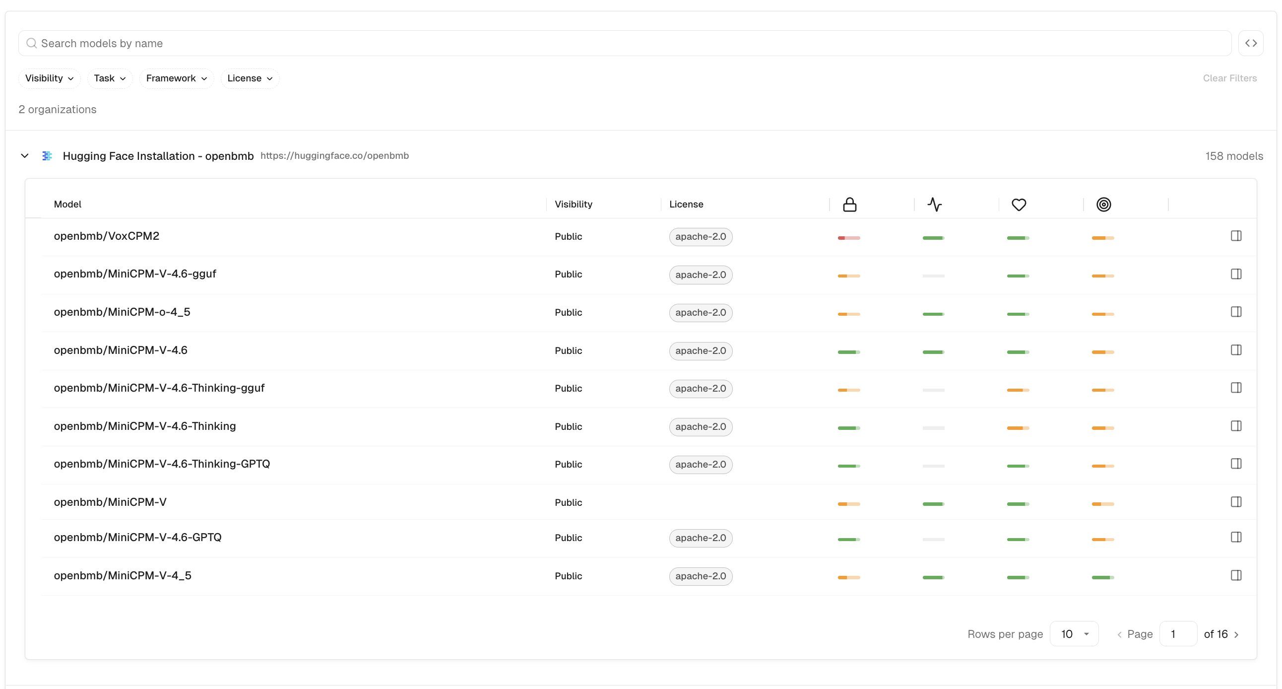
Task: Click the Hugging Face openbmb organization logo
Action: pos(47,156)
